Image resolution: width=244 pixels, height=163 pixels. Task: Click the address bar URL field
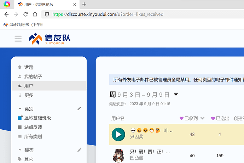(143, 14)
